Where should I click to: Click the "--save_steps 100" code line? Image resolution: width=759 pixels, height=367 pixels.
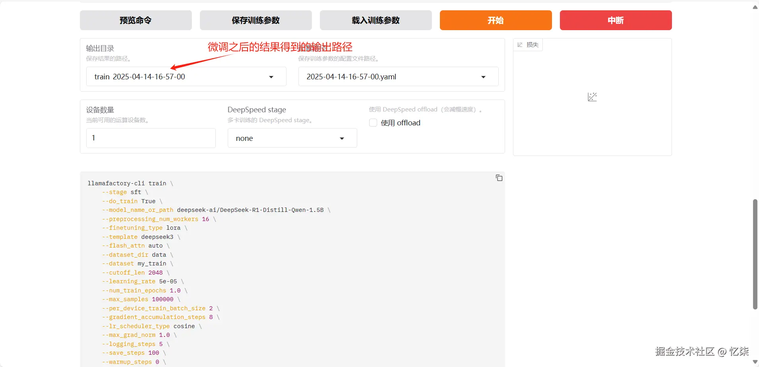tap(134, 353)
